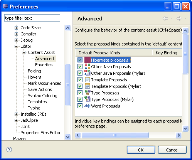
Task: Disable the Type Proposals (Mylar) checkbox
Action: tap(80, 99)
